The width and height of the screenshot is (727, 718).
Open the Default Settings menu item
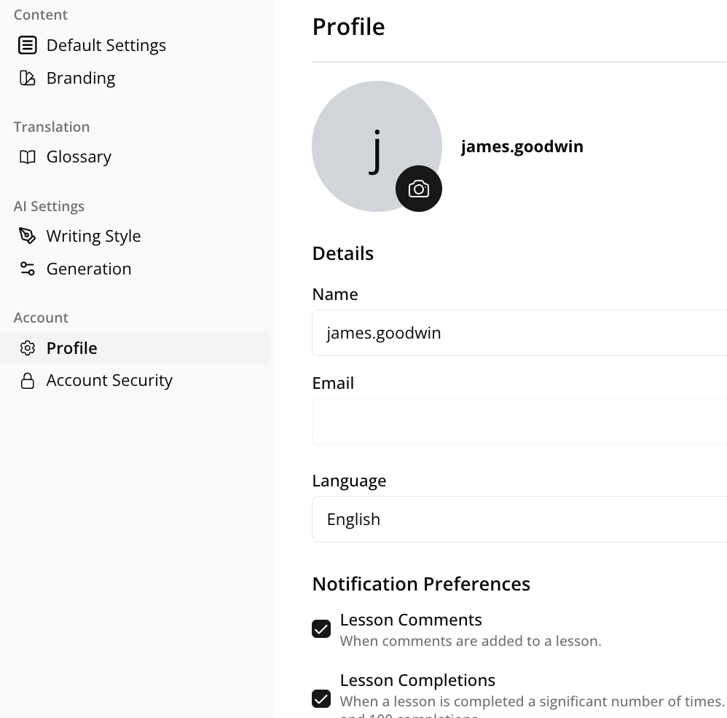coord(106,45)
